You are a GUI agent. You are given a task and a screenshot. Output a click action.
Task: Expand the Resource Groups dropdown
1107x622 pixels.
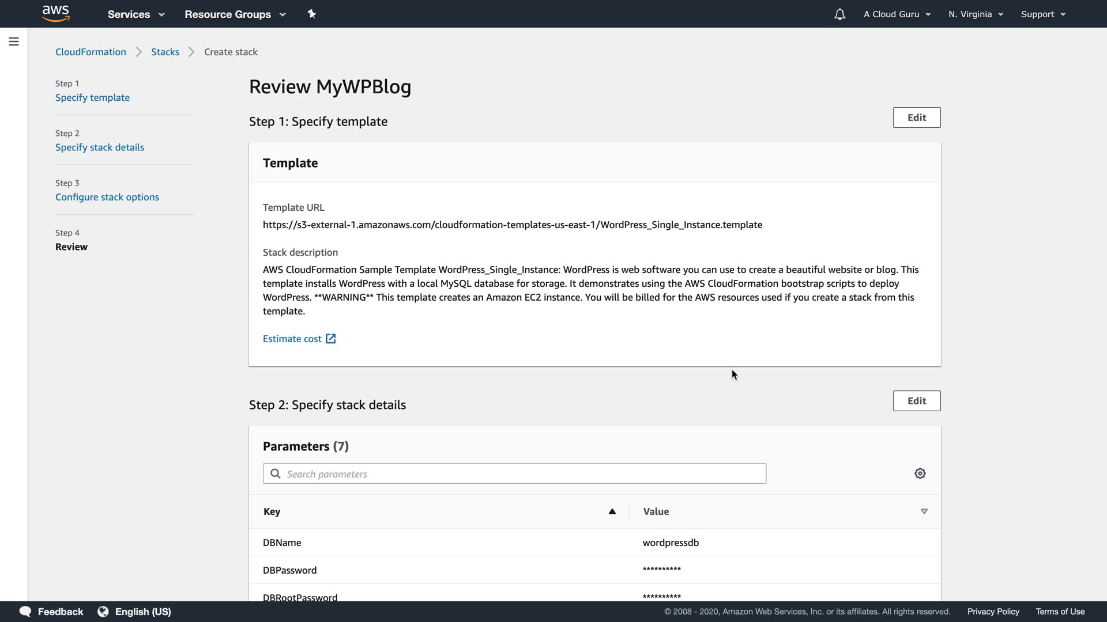point(235,14)
